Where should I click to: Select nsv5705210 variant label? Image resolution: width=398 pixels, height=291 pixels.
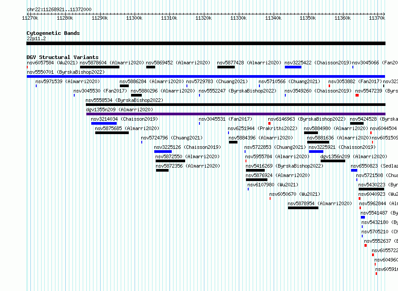380,232
